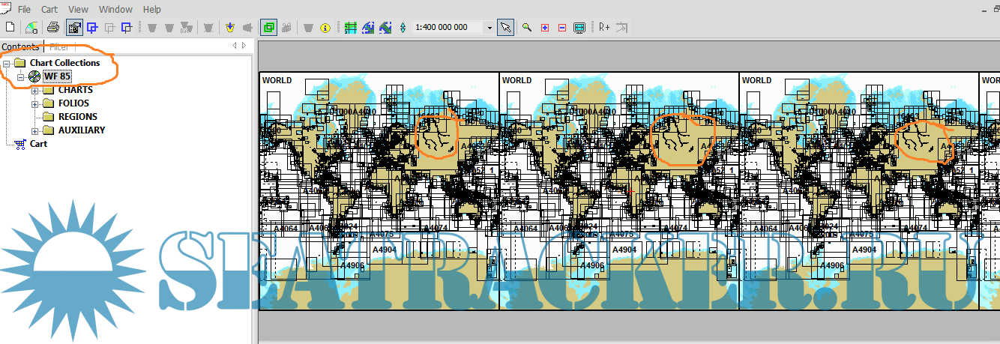Click the printer icon in toolbar
The width and height of the screenshot is (1000, 344).
click(53, 28)
